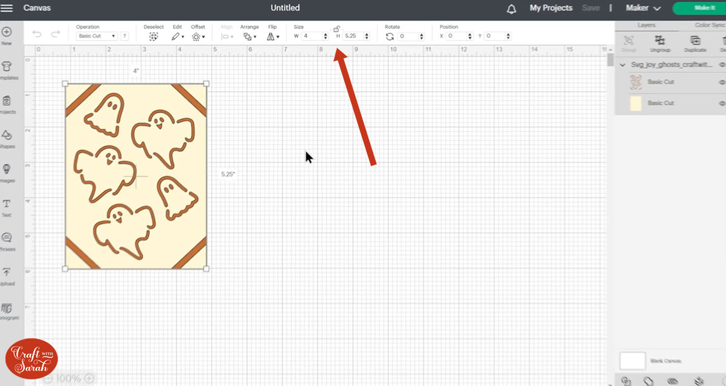Click the Save button
This screenshot has height=386, width=726.
click(x=590, y=8)
